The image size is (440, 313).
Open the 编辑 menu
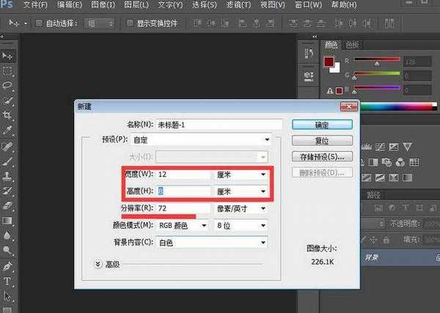pyautogui.click(x=70, y=5)
